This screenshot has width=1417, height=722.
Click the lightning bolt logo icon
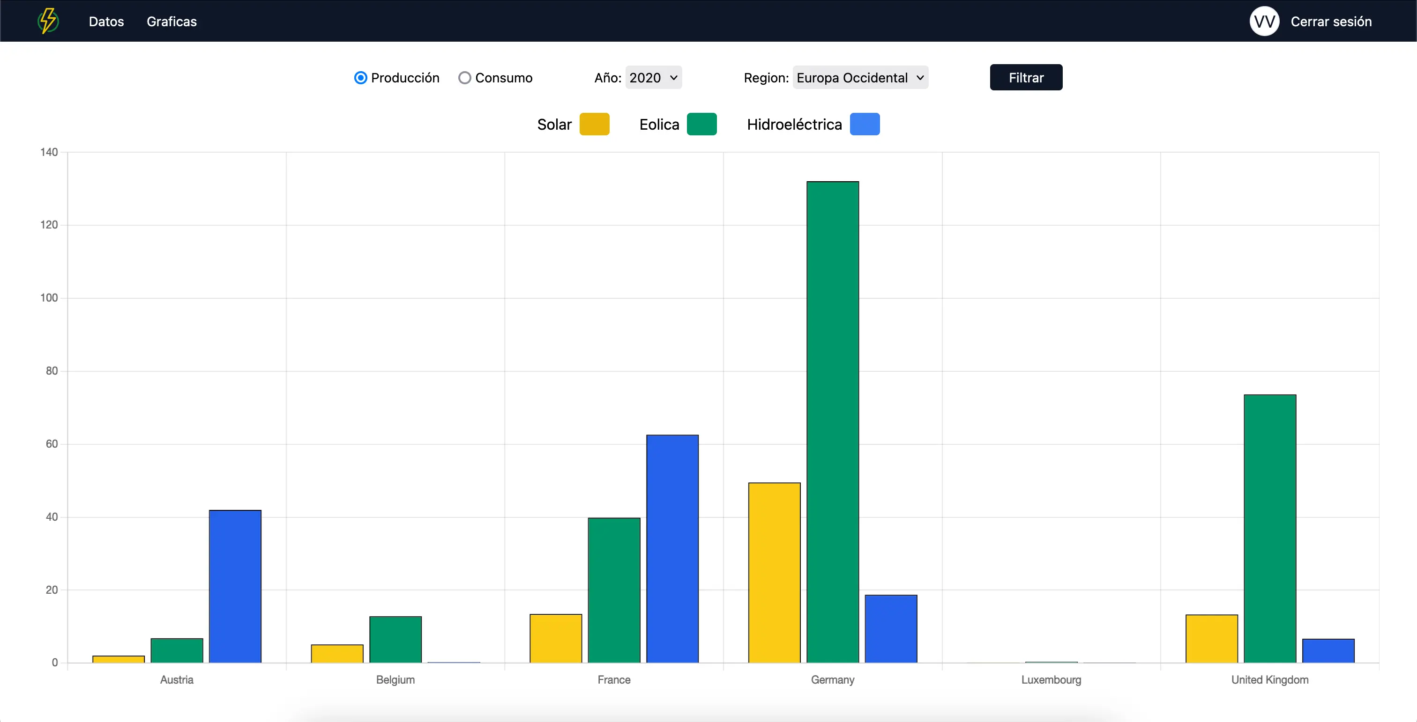coord(48,21)
